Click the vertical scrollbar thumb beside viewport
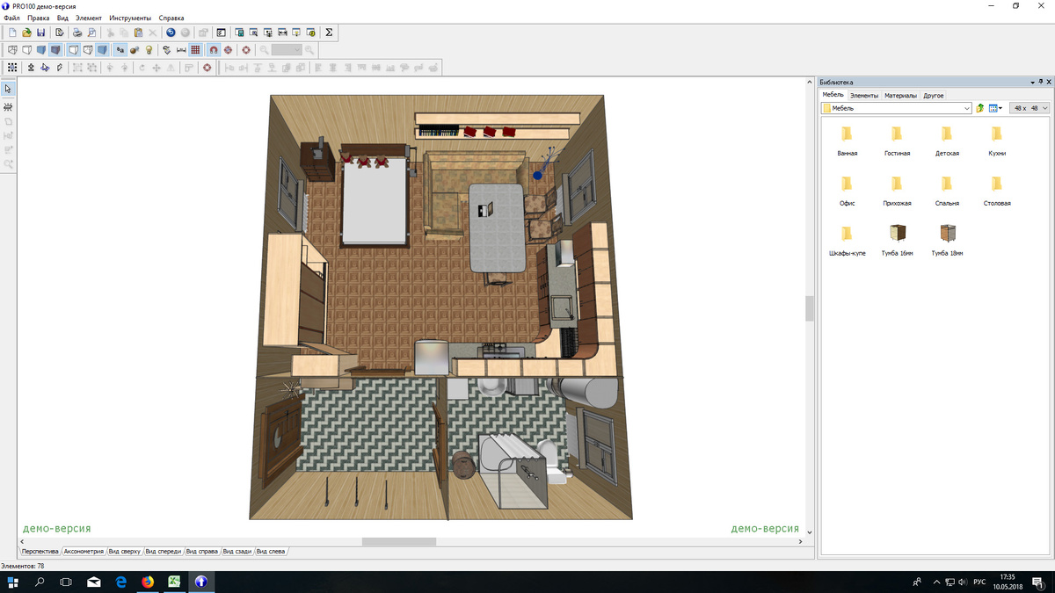Viewport: 1055px width, 593px height. (810, 308)
